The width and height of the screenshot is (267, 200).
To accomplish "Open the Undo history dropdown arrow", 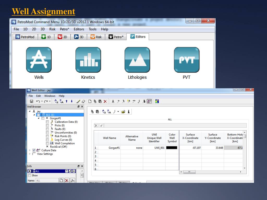I will 42,101.
